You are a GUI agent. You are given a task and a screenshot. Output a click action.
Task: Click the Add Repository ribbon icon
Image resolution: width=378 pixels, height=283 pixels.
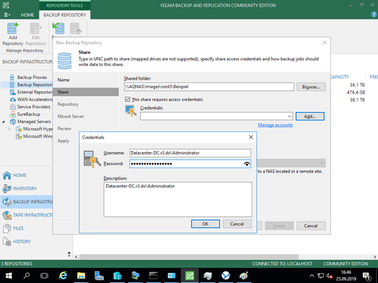[x=12, y=34]
